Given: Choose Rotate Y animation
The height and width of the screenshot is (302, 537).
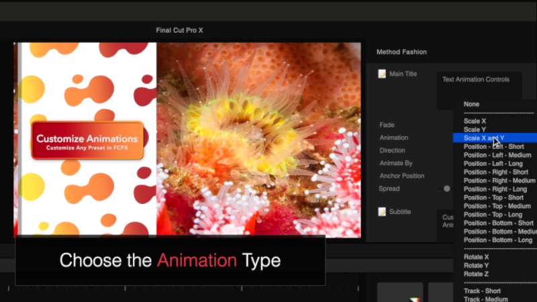Looking at the screenshot, I should (x=476, y=266).
